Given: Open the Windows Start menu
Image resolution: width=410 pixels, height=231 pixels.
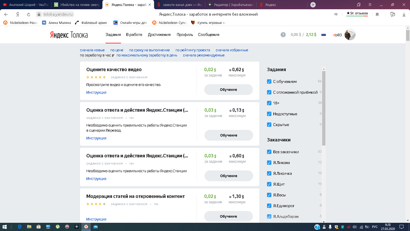Looking at the screenshot, I should pos(5,227).
